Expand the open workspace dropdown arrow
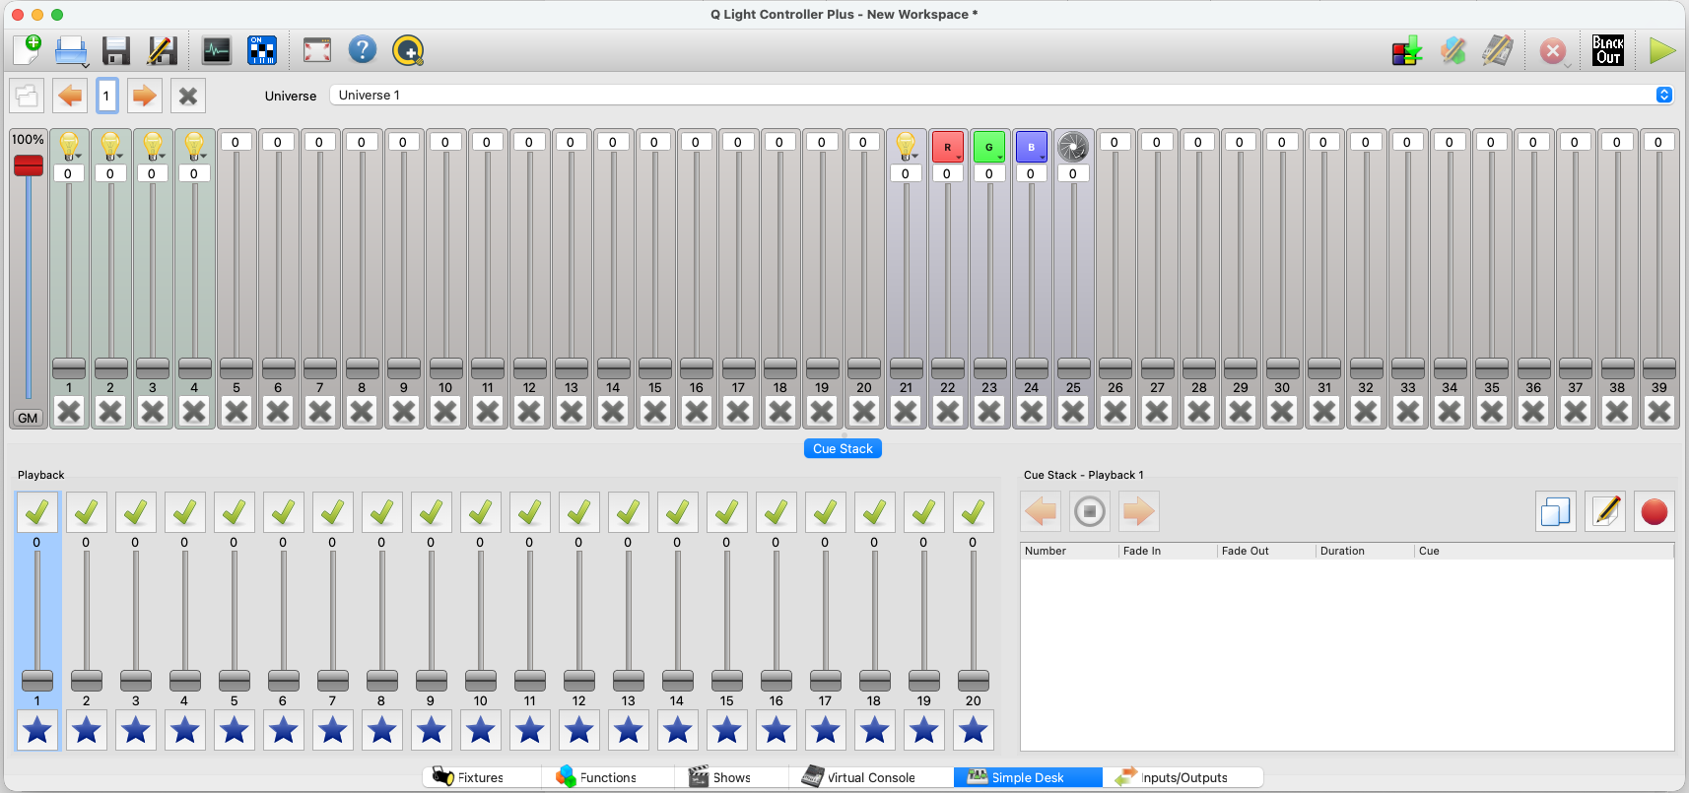 [86, 66]
